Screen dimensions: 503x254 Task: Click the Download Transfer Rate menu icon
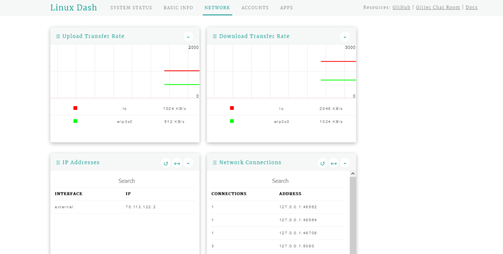click(x=215, y=36)
